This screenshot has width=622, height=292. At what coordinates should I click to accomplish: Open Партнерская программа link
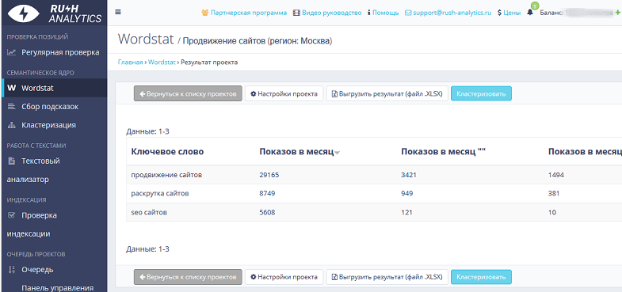(x=244, y=13)
